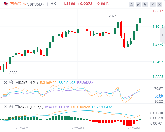This screenshot has width=165, height=132.
Task: Click the 1.3317 price axis label
Action: 158,11
